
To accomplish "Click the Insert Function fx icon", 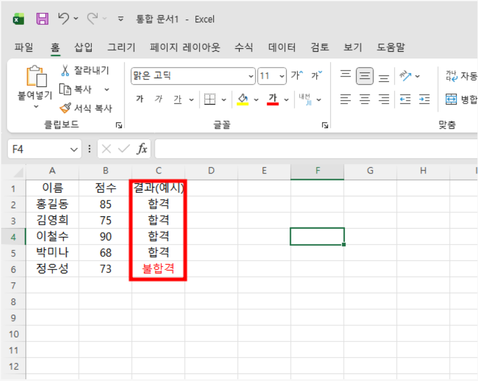I will [142, 149].
